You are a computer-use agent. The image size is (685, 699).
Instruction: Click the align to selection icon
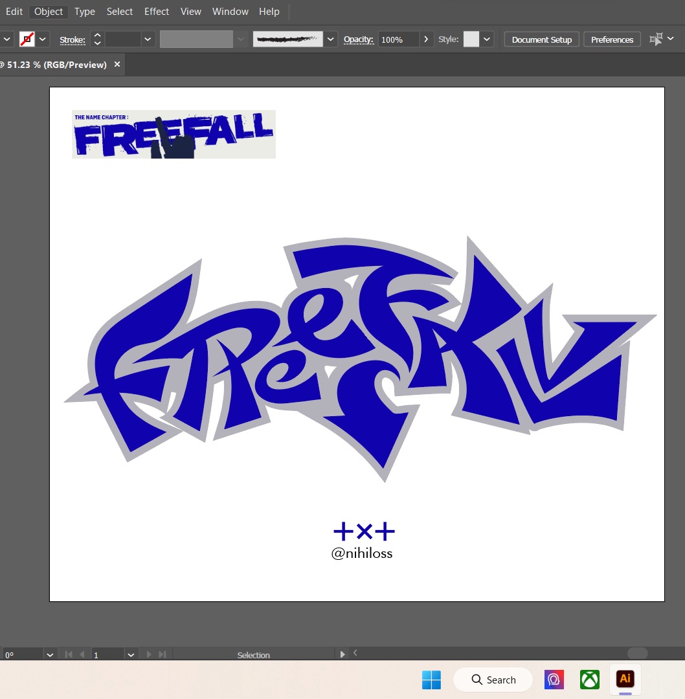click(656, 39)
